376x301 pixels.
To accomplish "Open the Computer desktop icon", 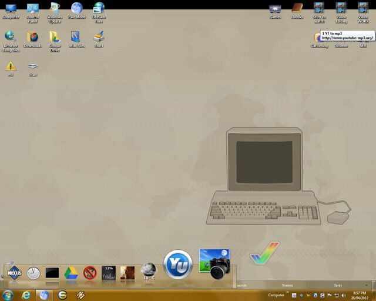I will (x=11, y=11).
